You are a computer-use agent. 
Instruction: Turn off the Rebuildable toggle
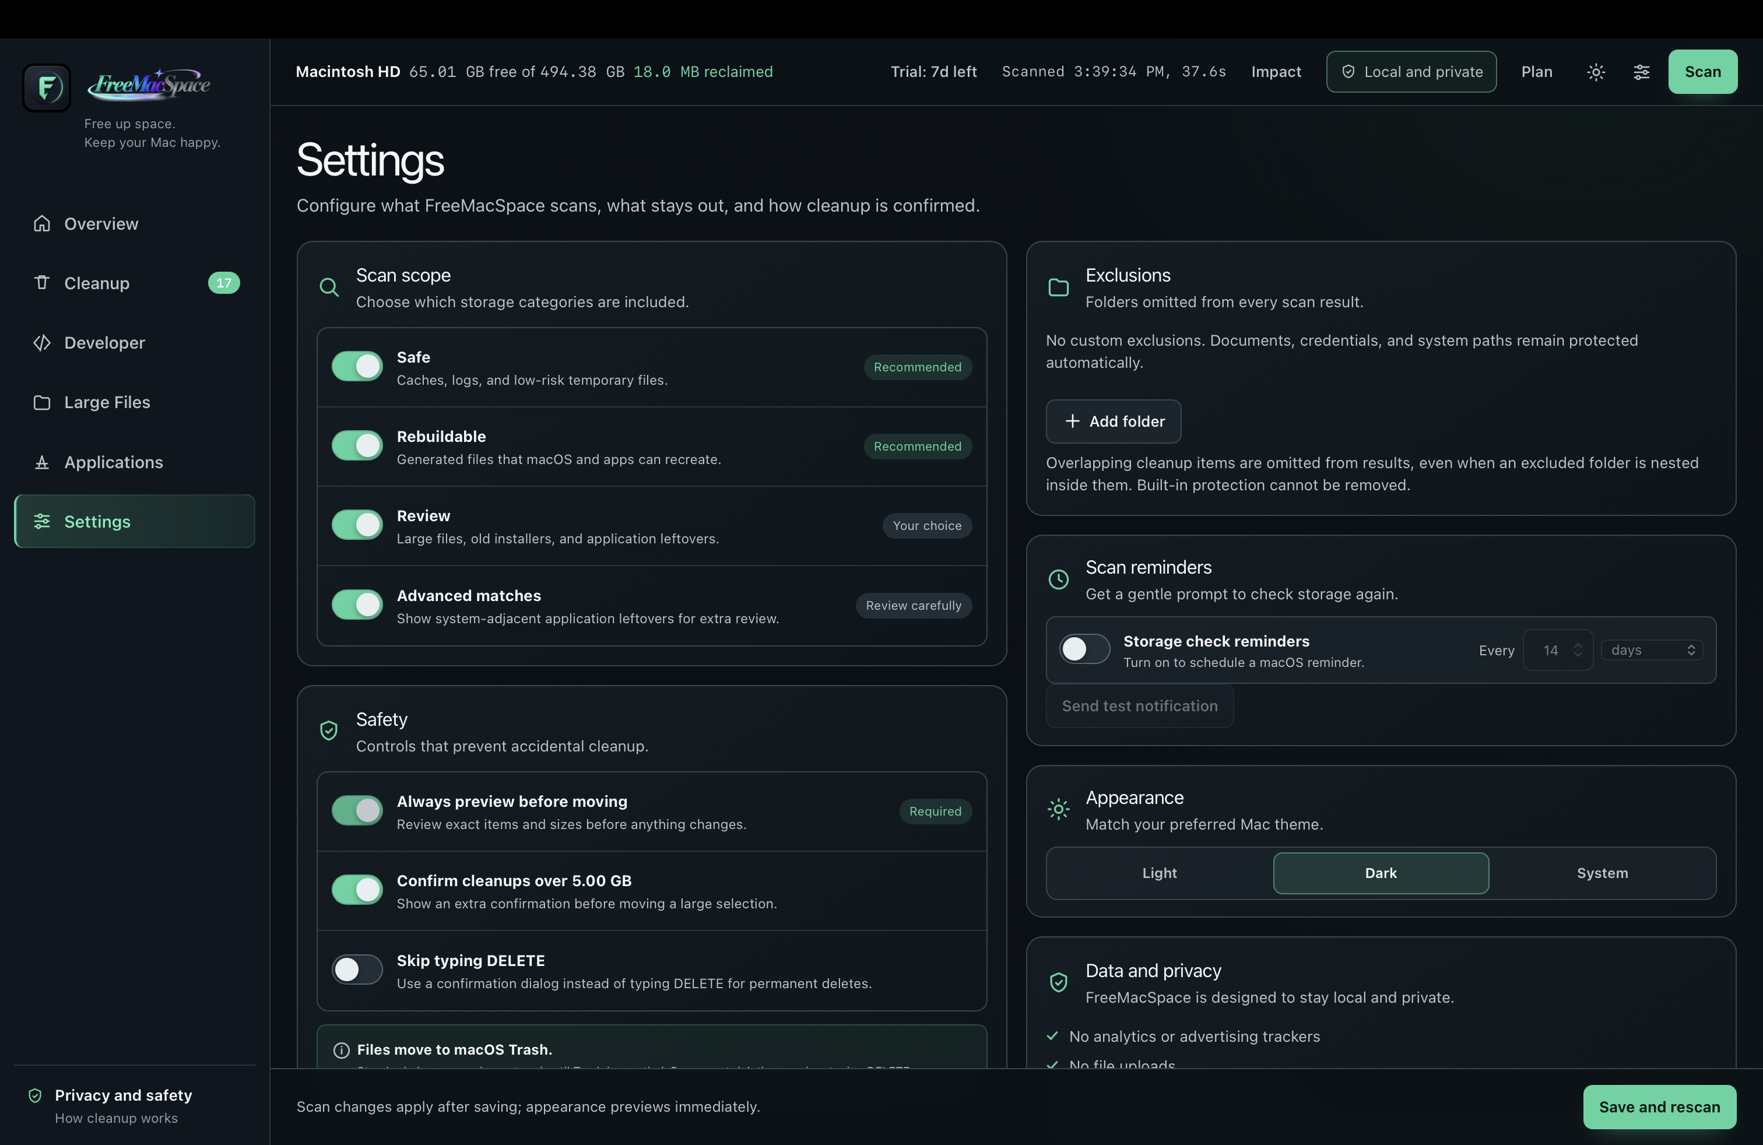click(357, 445)
